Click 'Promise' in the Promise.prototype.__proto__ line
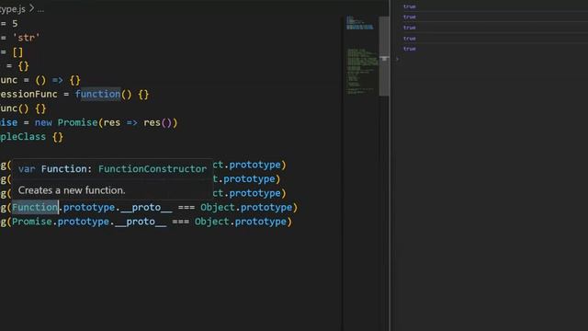588x331 pixels. point(32,222)
